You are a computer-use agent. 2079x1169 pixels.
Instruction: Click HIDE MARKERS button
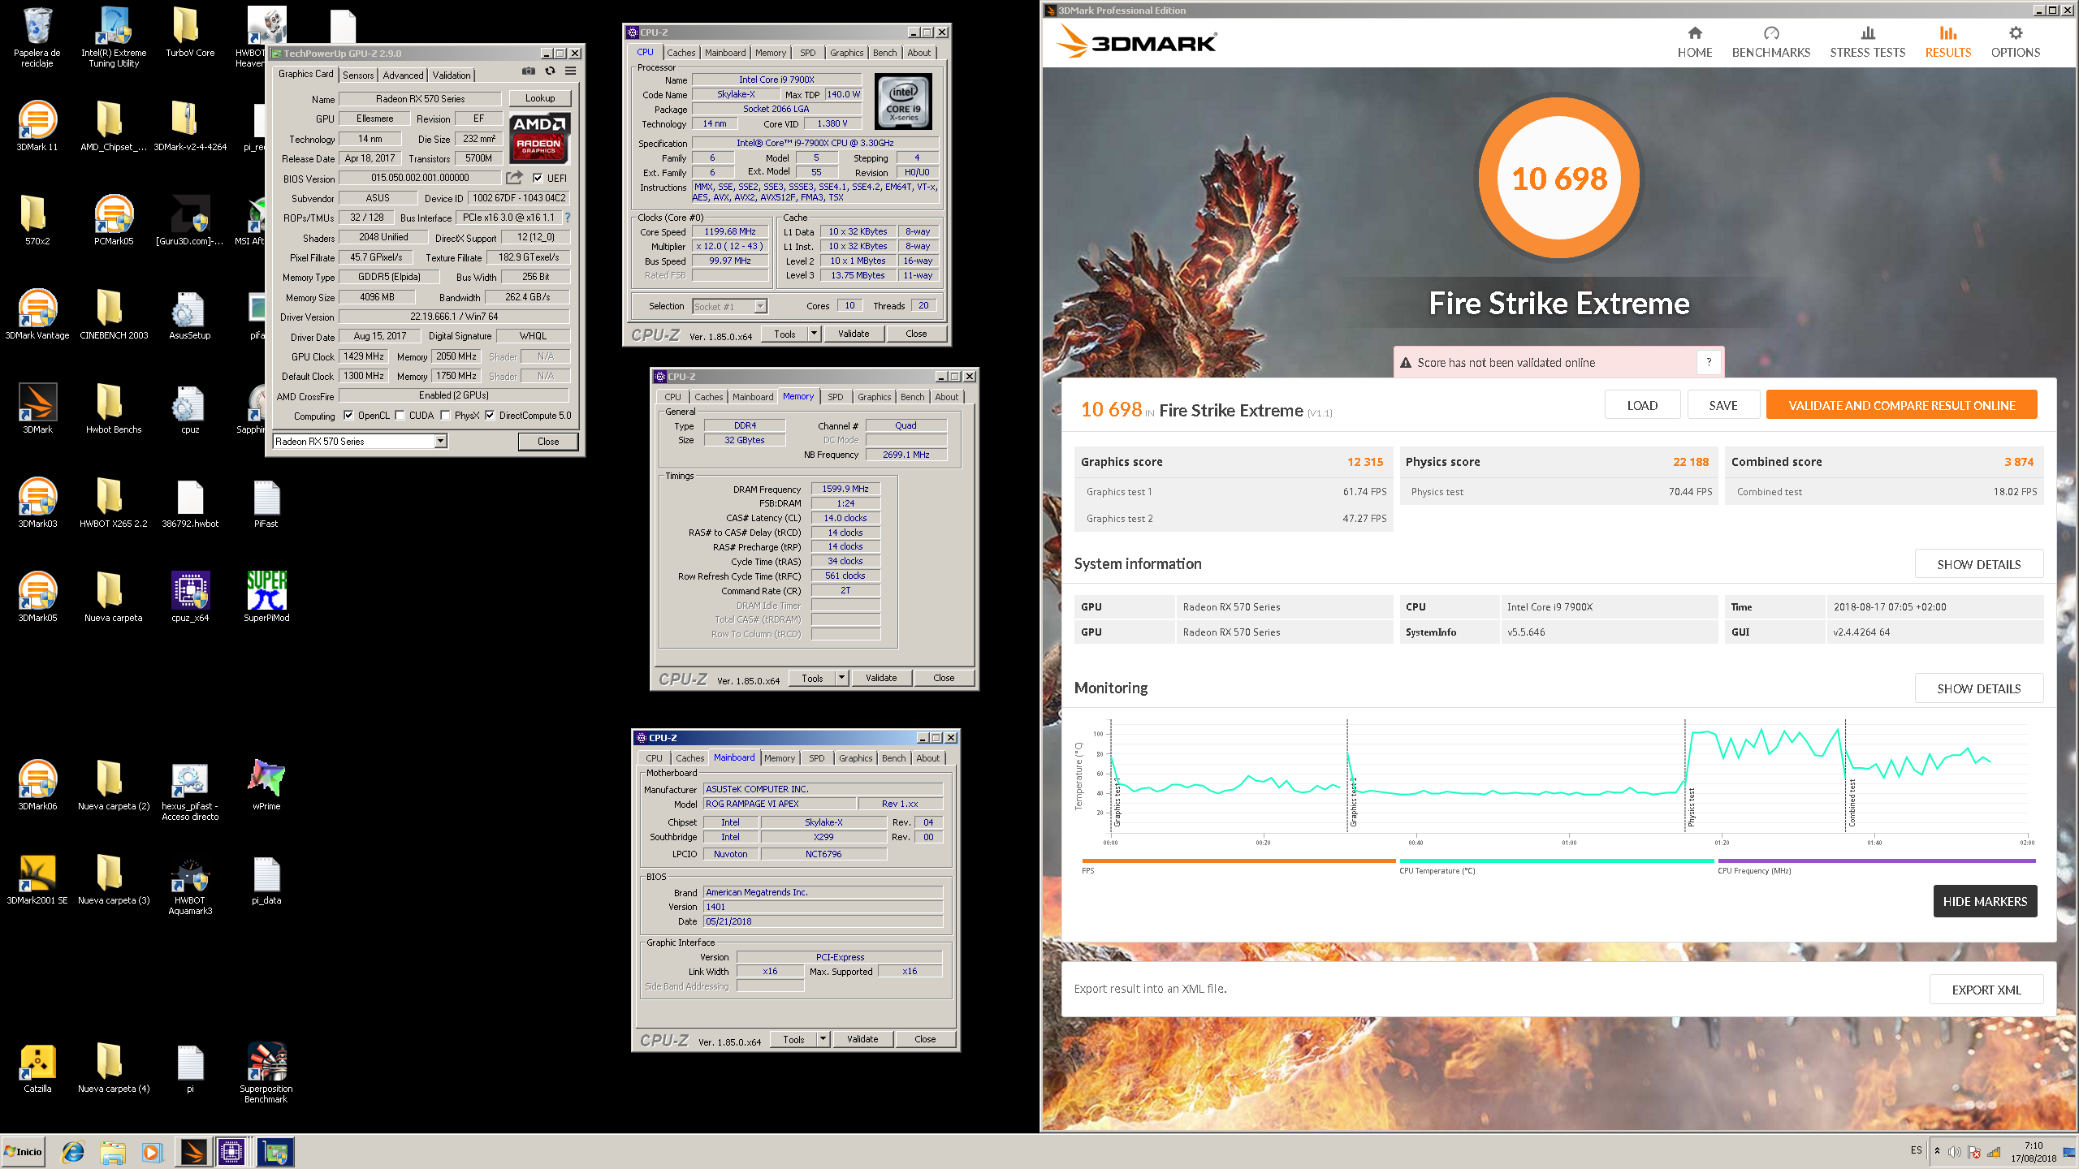1985,901
